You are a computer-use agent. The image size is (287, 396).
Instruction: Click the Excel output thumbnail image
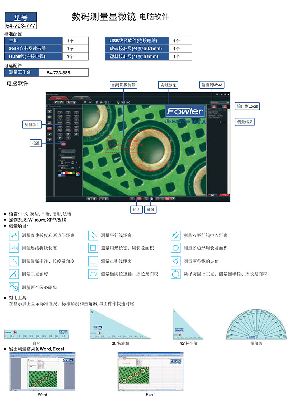pyautogui.click(x=151, y=373)
